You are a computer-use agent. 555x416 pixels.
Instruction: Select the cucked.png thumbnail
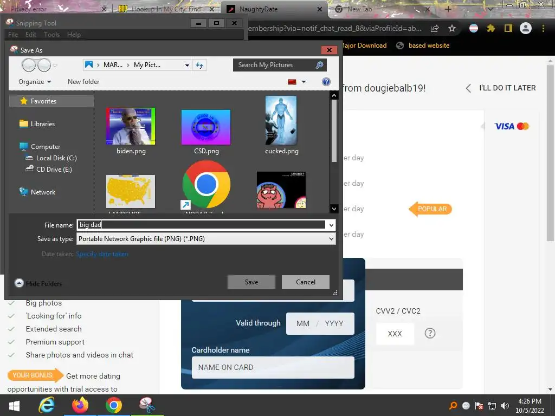(281, 120)
